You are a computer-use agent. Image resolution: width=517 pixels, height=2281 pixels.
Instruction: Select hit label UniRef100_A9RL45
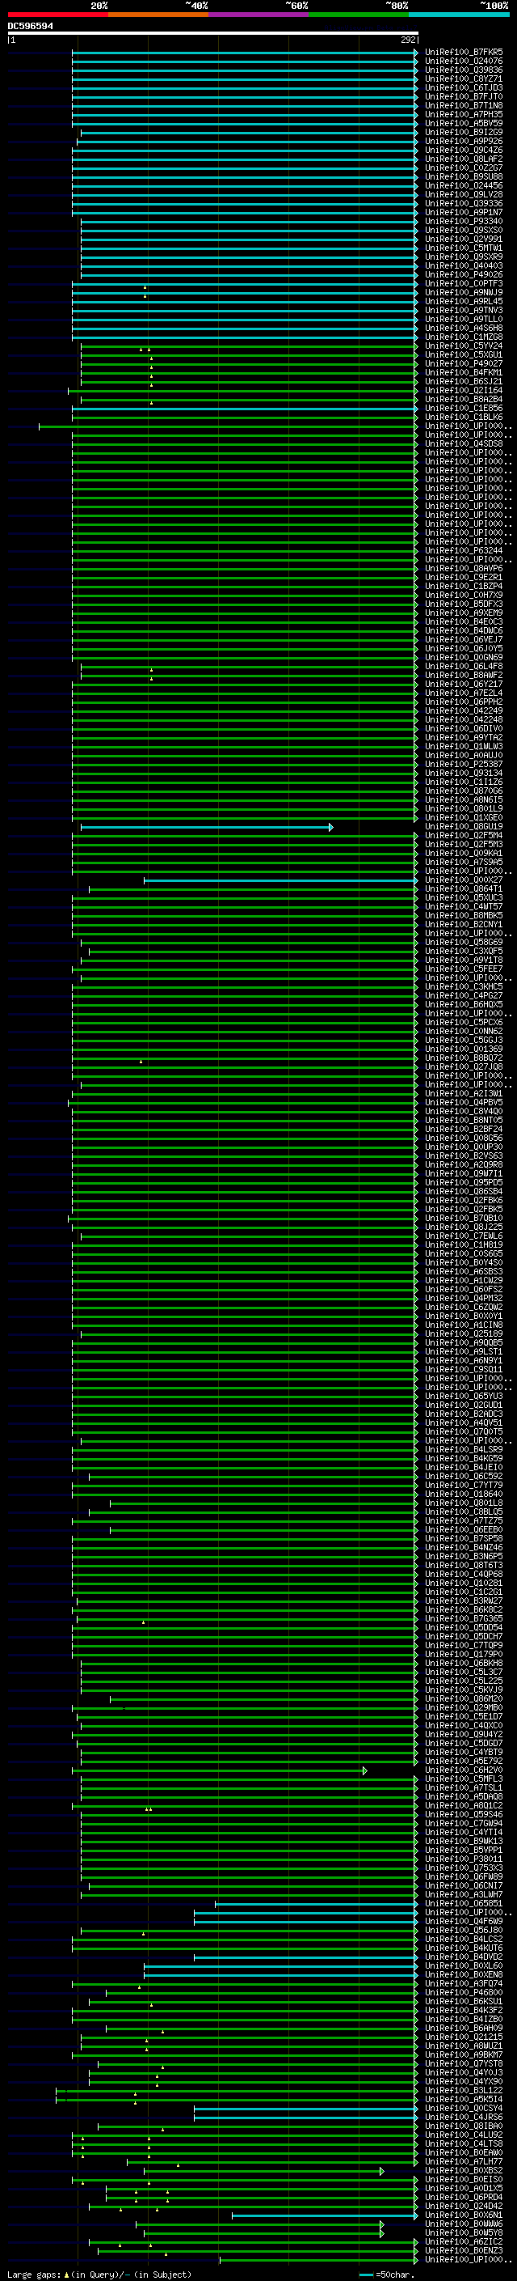click(464, 301)
